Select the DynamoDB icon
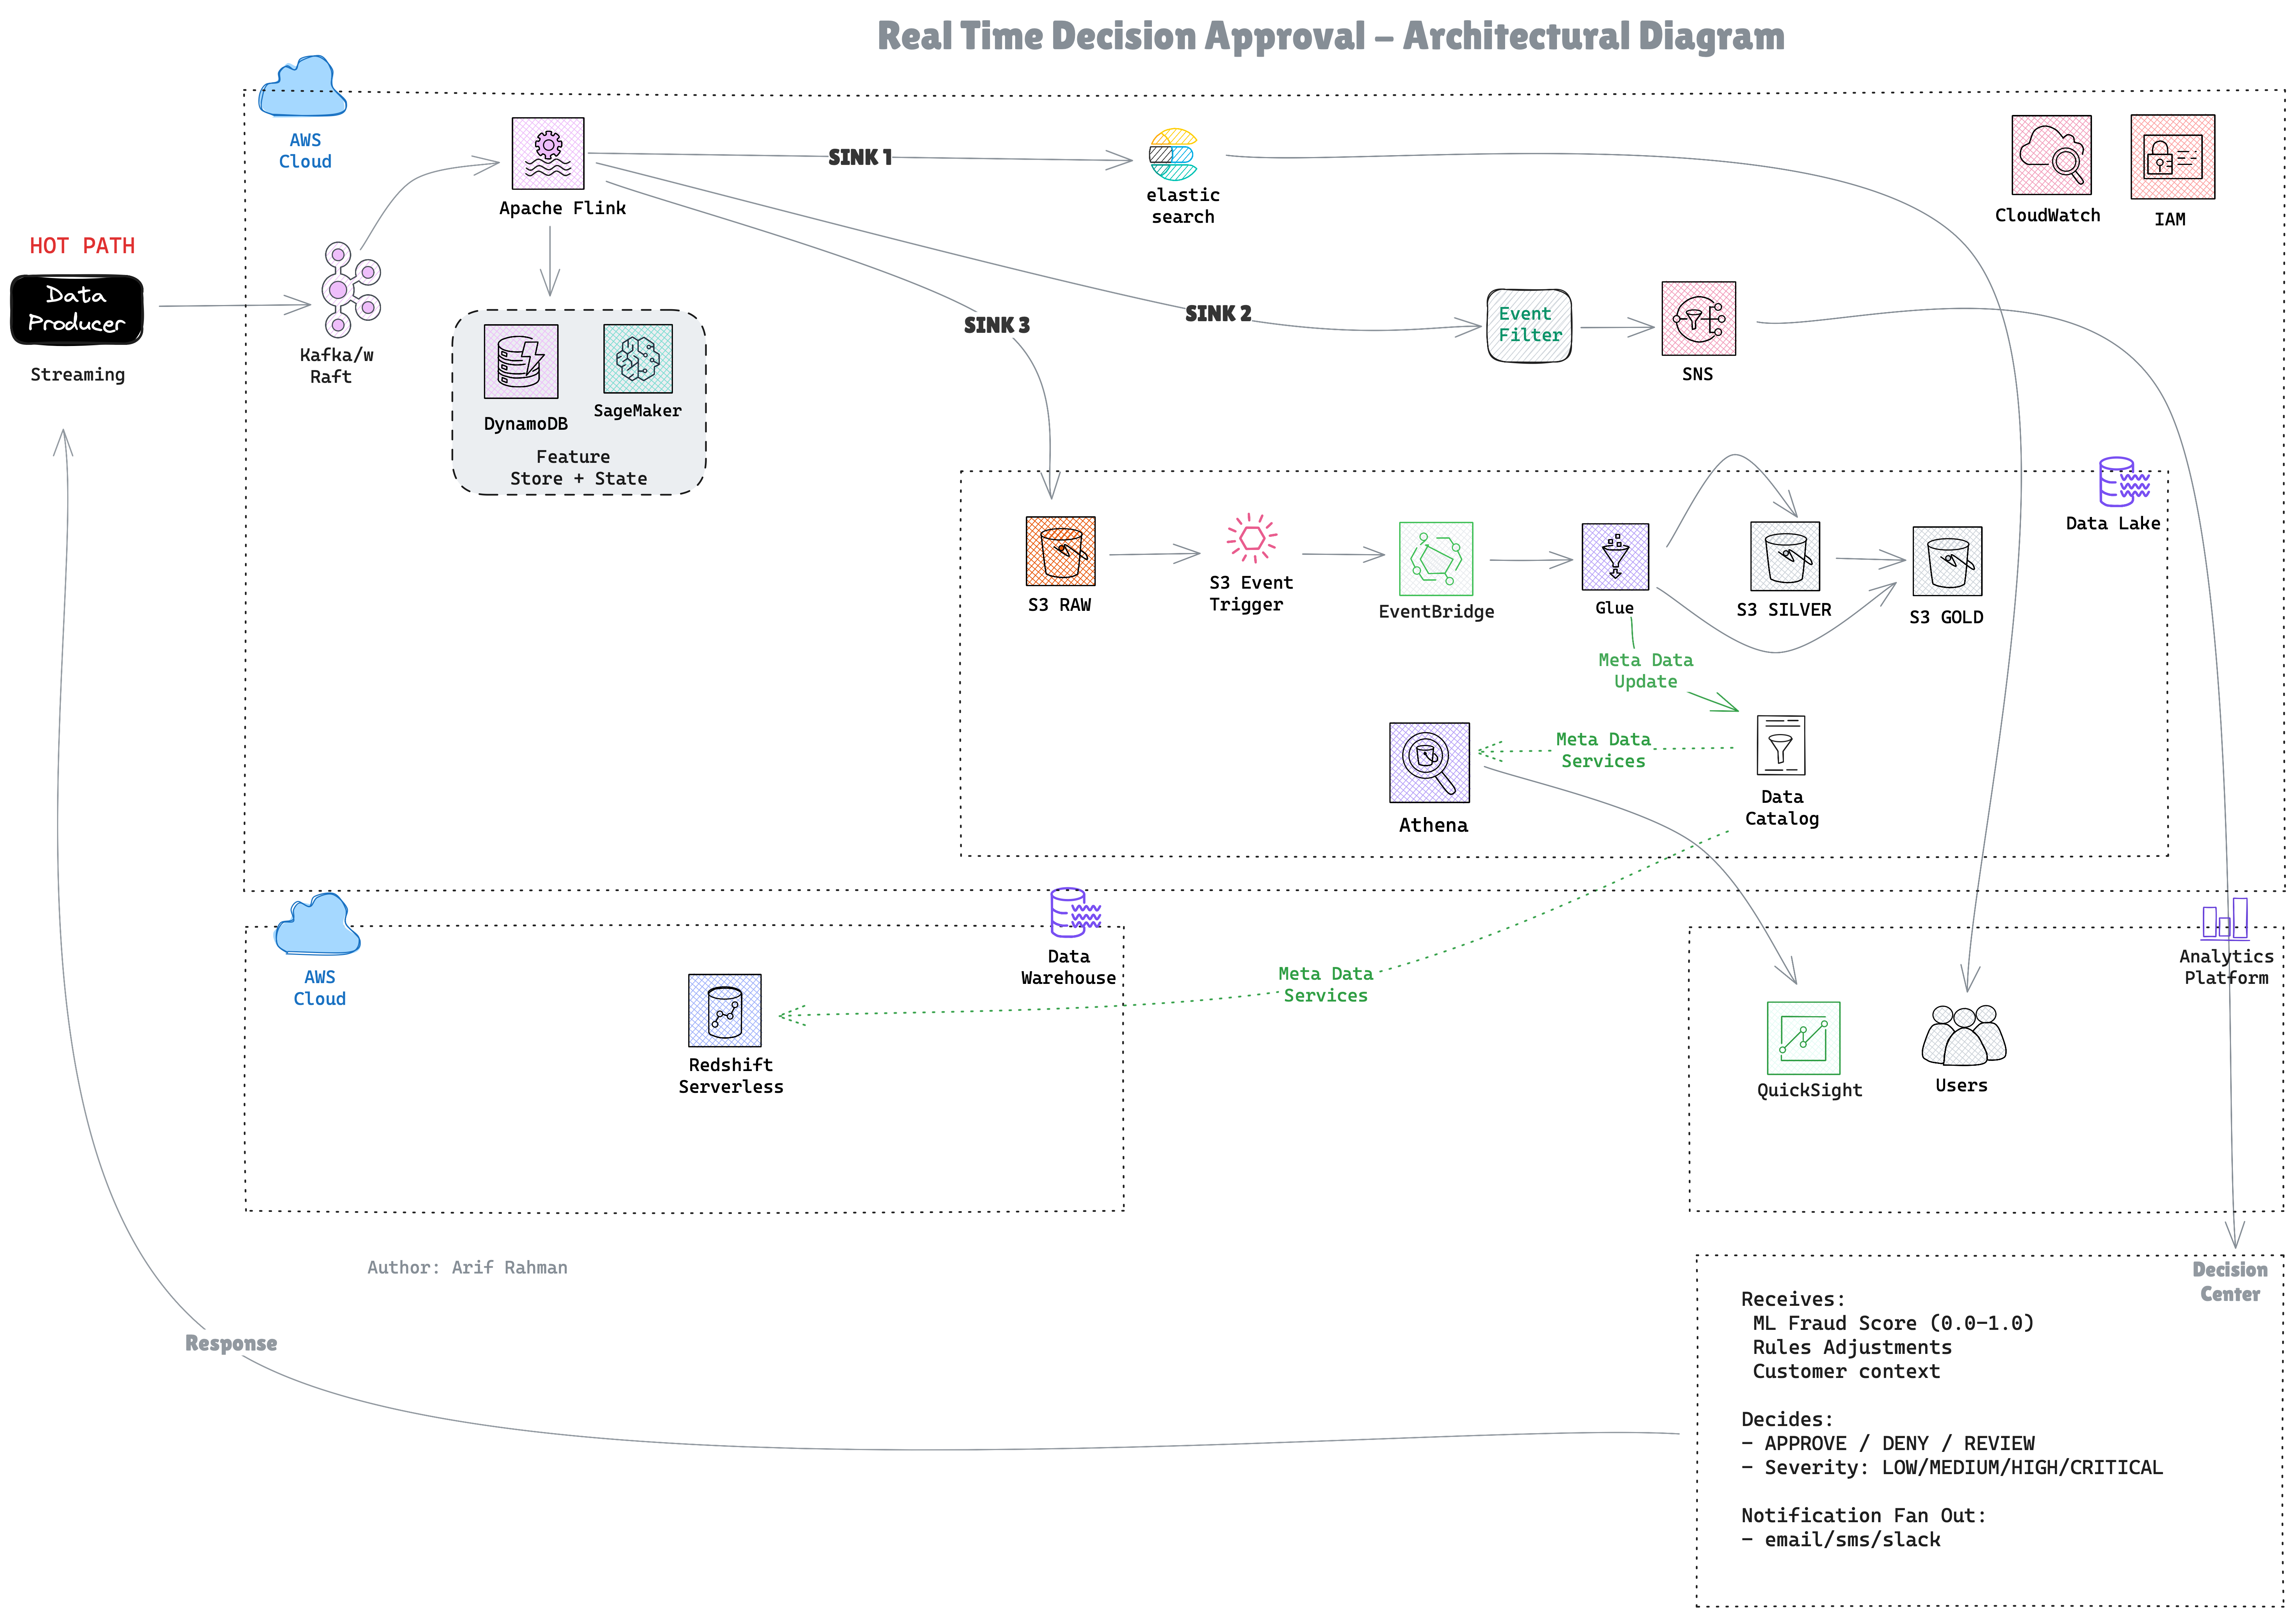 [521, 361]
